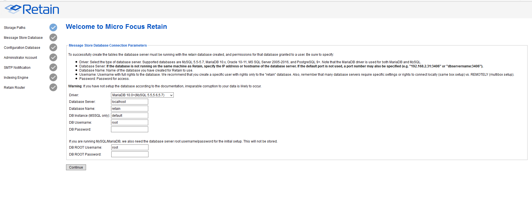Focus the DB ROOT Password box
532x201 pixels.
(130, 154)
